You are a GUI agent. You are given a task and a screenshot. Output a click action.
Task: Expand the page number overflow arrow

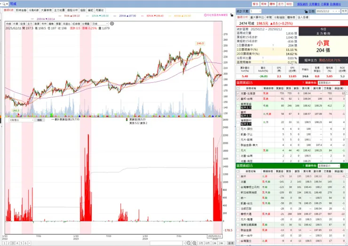pyautogui.click(x=29, y=243)
